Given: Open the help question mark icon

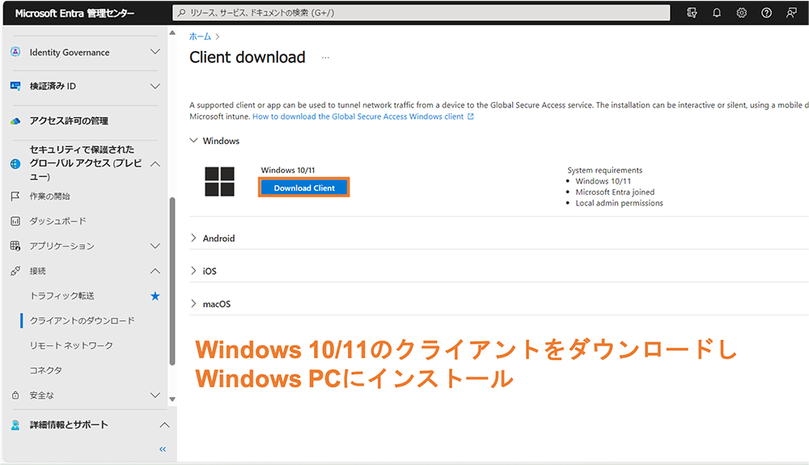Looking at the screenshot, I should (x=767, y=13).
